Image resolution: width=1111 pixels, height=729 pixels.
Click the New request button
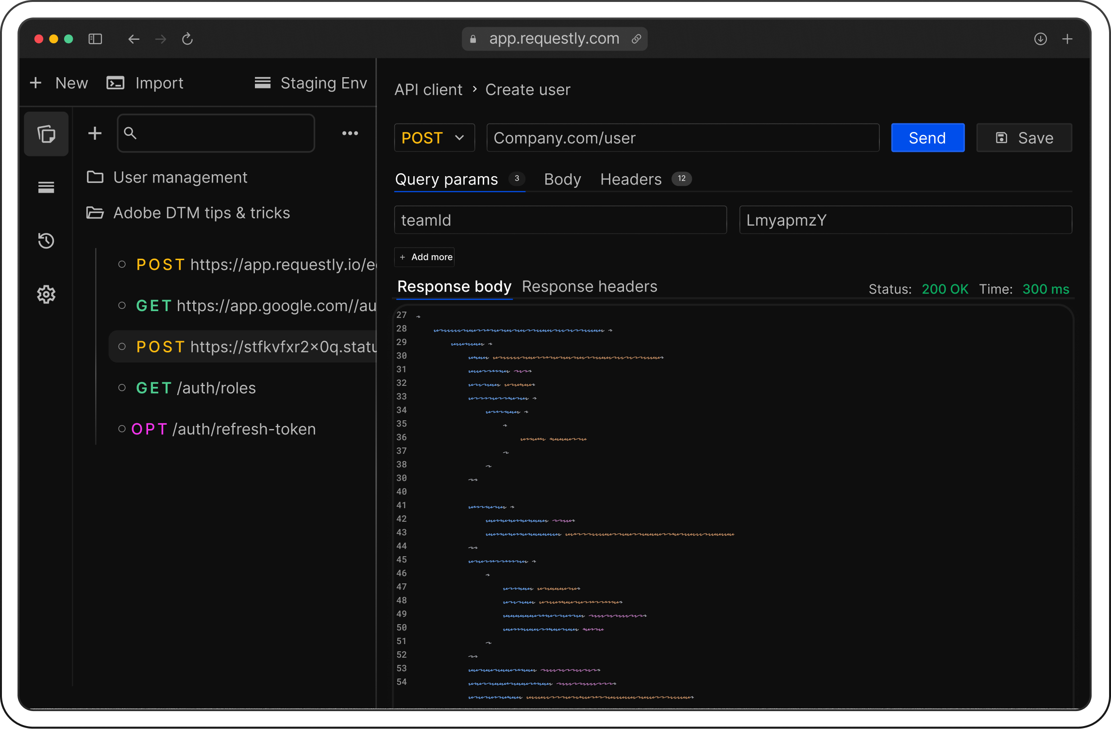point(59,83)
